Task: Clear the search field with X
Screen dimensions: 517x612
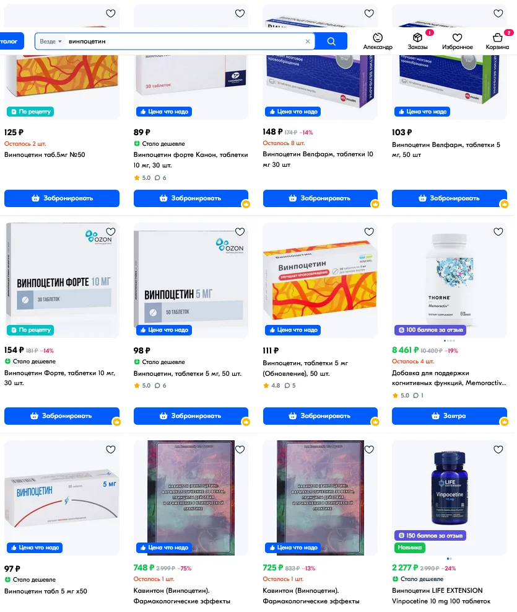Action: coord(307,42)
